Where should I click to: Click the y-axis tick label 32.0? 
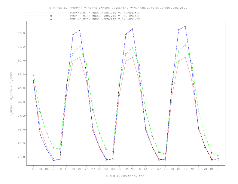pos(21,33)
